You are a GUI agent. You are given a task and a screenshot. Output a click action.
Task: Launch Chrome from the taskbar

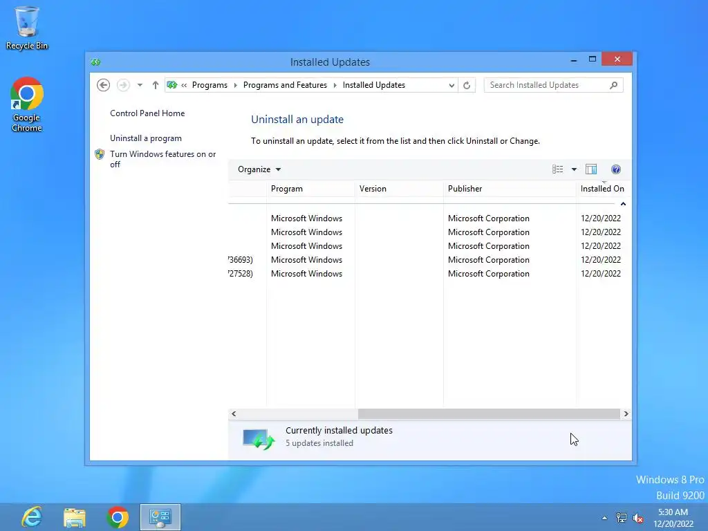pos(118,517)
